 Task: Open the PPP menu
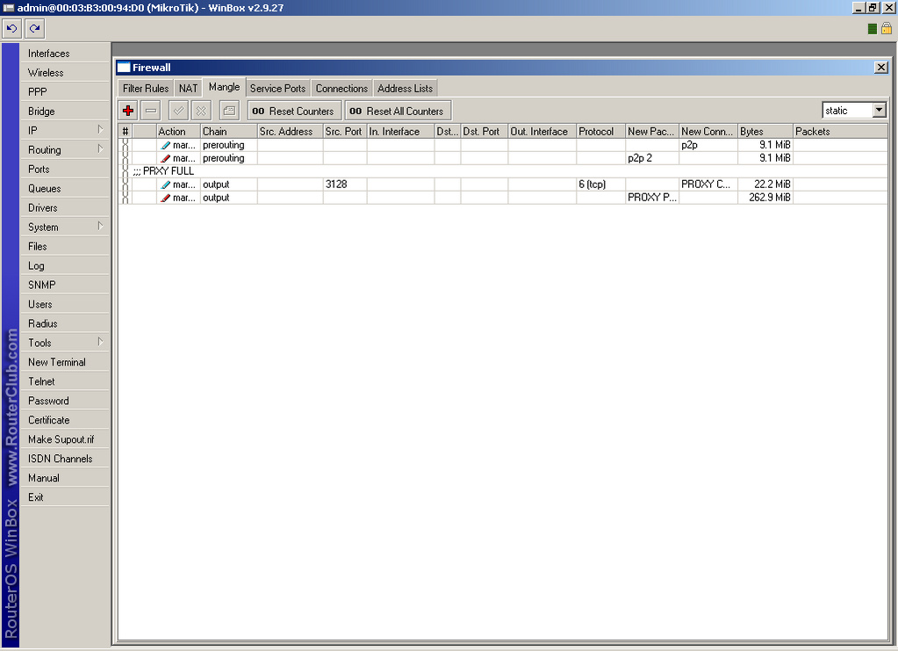pyautogui.click(x=65, y=91)
